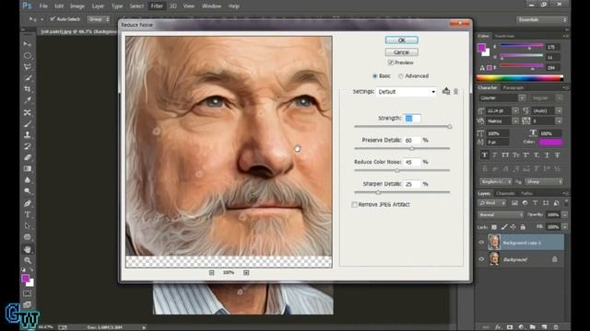Zoom out the Reduce Noise preview
The height and width of the screenshot is (331, 590).
211,273
